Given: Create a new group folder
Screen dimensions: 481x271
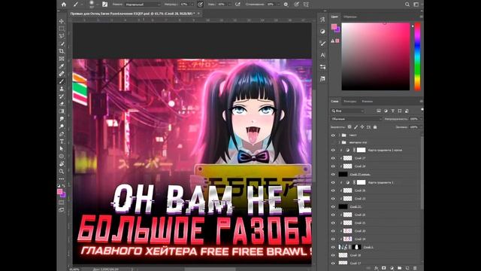Looking at the screenshot, I should click(x=400, y=268).
